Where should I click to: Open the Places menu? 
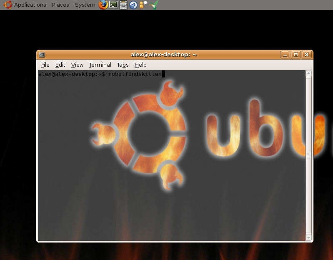click(60, 5)
